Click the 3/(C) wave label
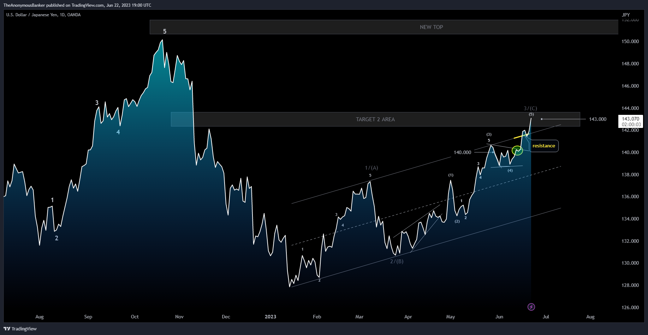This screenshot has width=648, height=335. click(530, 108)
